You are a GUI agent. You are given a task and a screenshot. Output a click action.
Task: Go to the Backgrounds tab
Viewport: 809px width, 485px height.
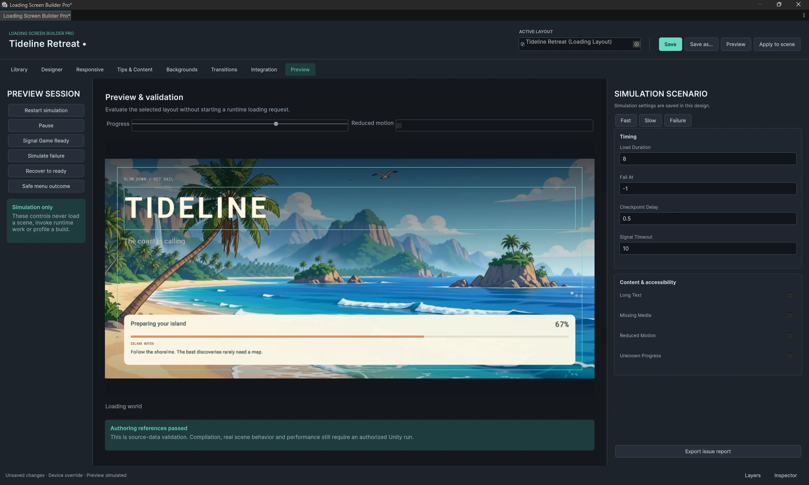point(182,69)
